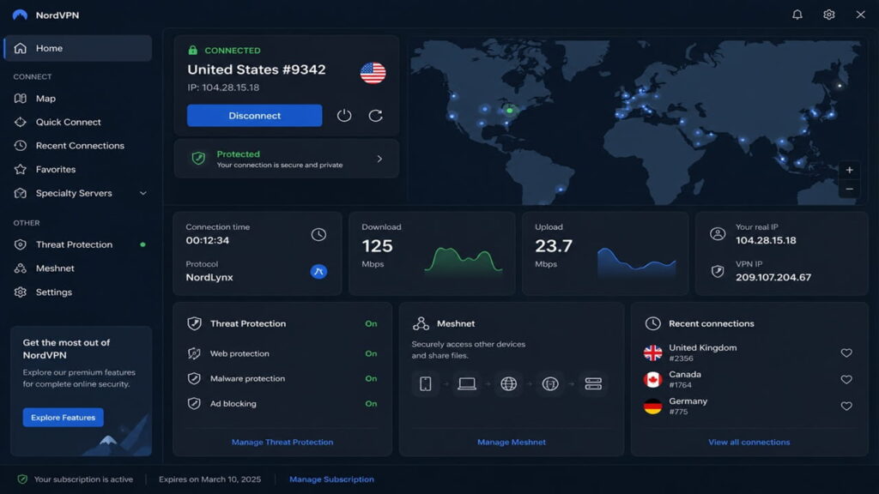Viewport: 879px width, 494px height.
Task: Click the United States flag icon
Action: [x=373, y=73]
